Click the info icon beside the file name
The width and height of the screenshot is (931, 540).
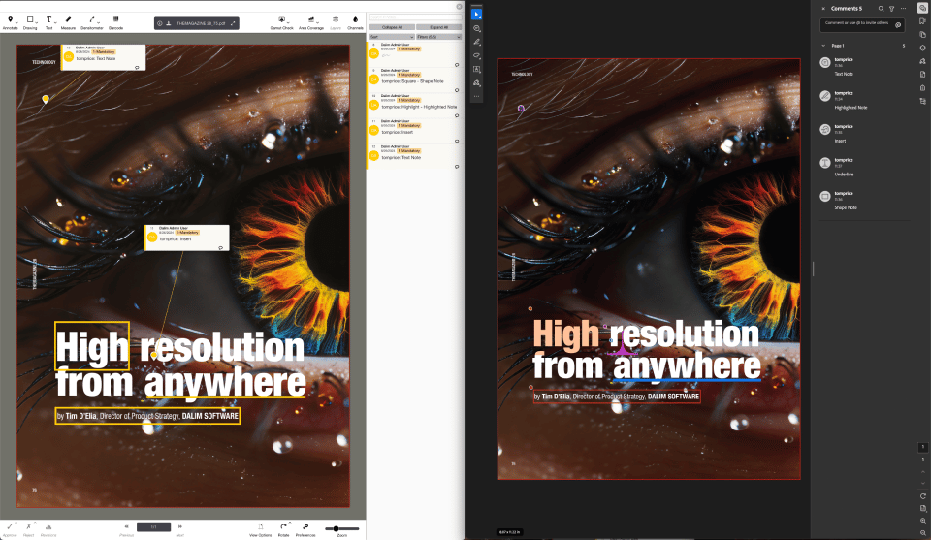click(160, 23)
